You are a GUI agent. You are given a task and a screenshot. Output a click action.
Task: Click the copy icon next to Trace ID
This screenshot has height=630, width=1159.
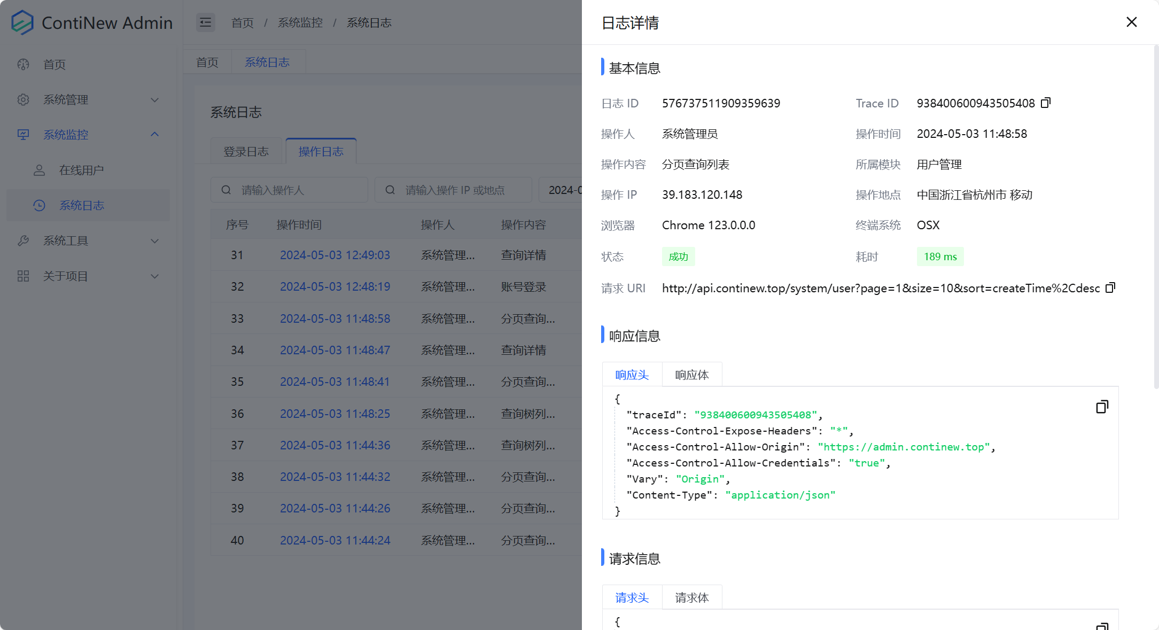[1046, 103]
